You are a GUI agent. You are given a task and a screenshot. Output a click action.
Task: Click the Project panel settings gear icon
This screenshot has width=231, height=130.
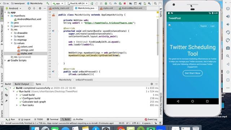[40, 8]
